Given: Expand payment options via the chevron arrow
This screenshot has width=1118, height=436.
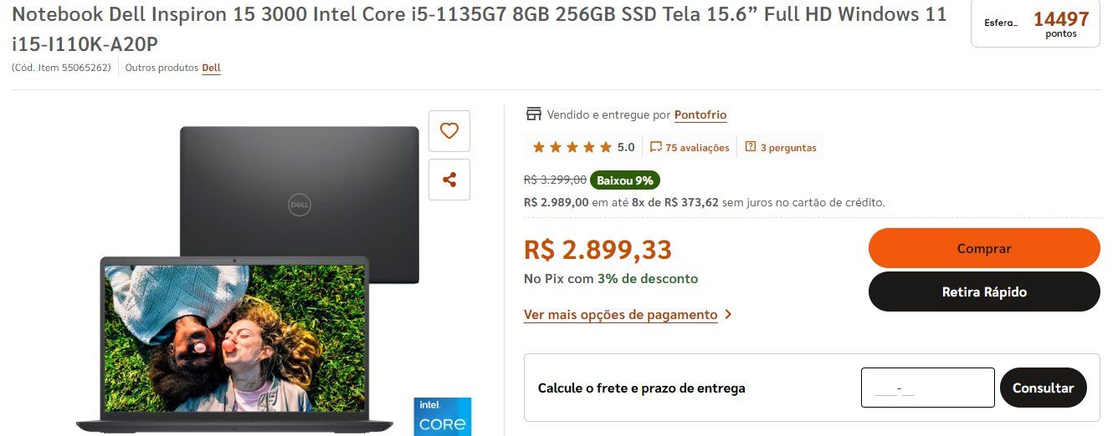Looking at the screenshot, I should 728,315.
